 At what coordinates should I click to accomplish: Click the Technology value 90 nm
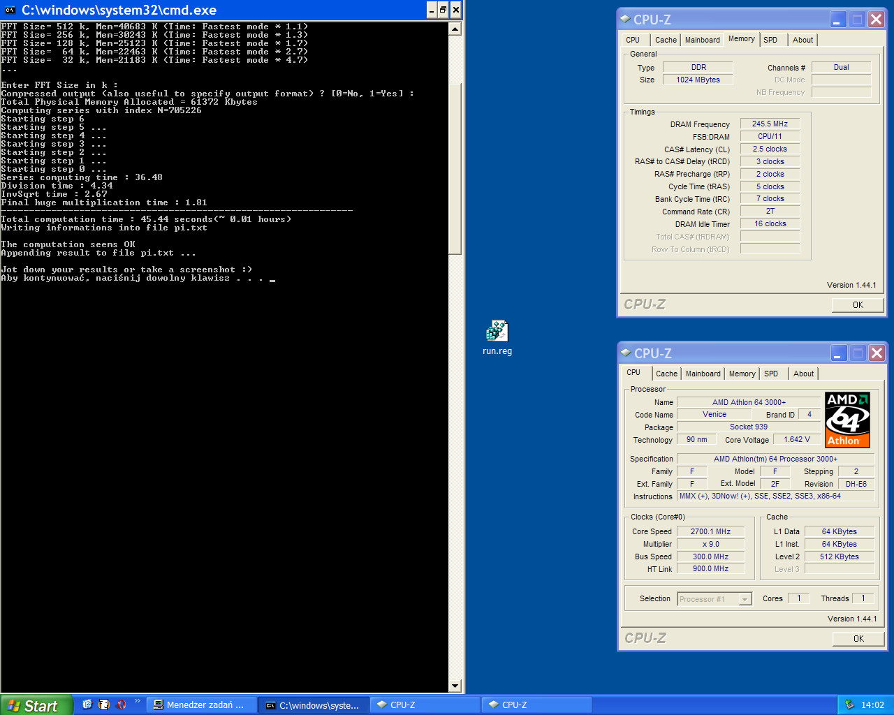tap(696, 439)
